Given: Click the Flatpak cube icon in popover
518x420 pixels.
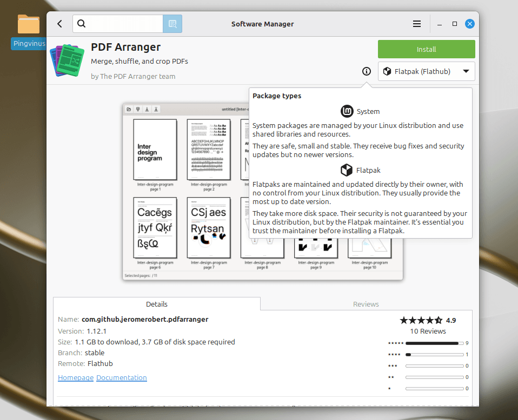Looking at the screenshot, I should click(347, 171).
